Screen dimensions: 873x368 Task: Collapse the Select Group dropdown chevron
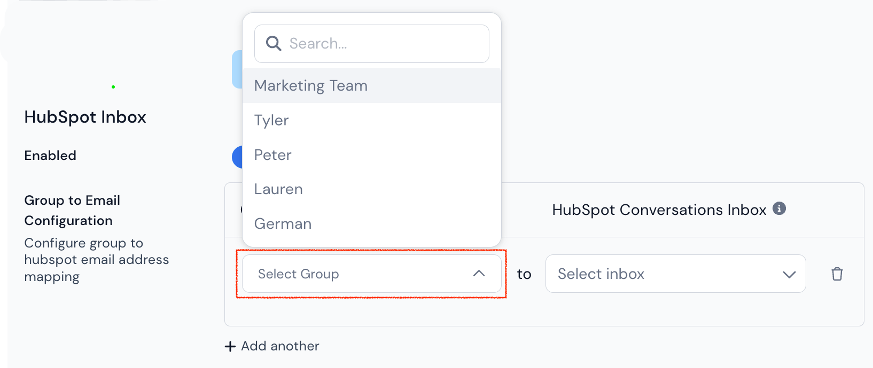[x=479, y=274]
